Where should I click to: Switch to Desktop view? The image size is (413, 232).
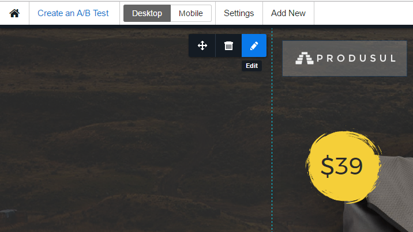(x=147, y=13)
